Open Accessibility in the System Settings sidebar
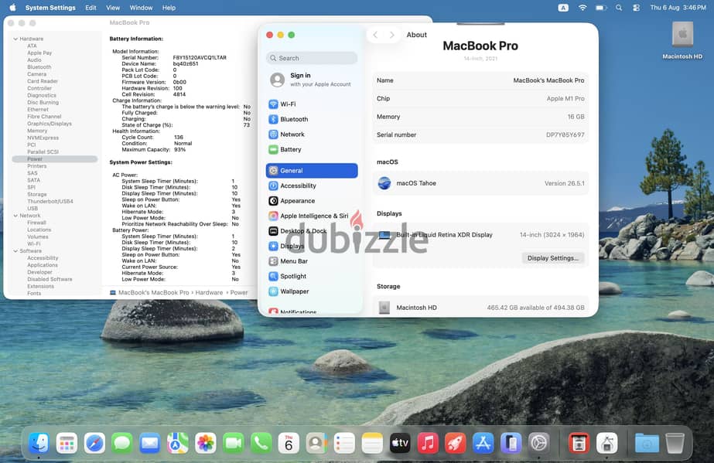This screenshot has width=714, height=463. tap(312, 186)
